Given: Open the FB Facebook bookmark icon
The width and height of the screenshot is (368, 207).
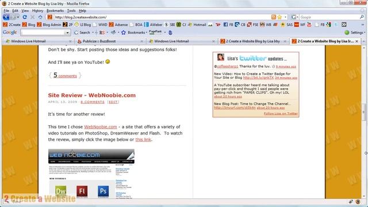Looking at the screenshot, I should [x=228, y=25].
